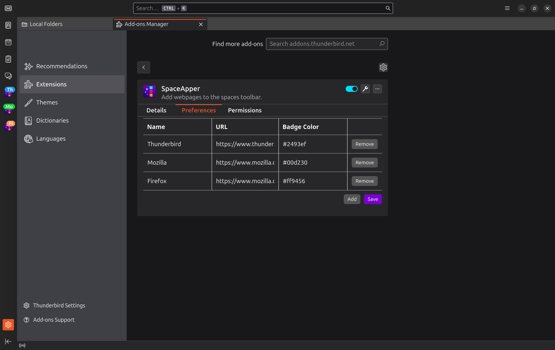This screenshot has width=555, height=350.
Task: Remove the Thunderbird row
Action: (x=364, y=144)
